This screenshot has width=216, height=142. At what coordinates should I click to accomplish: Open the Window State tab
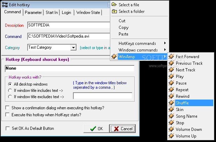click(88, 13)
